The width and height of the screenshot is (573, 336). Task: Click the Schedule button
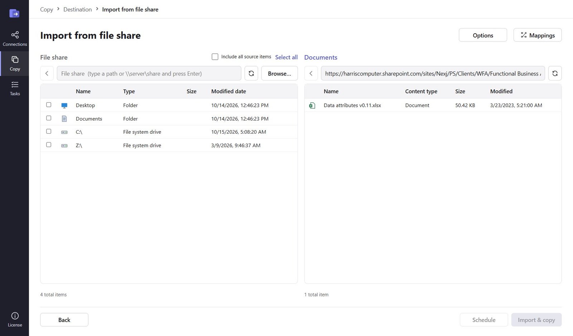point(484,320)
